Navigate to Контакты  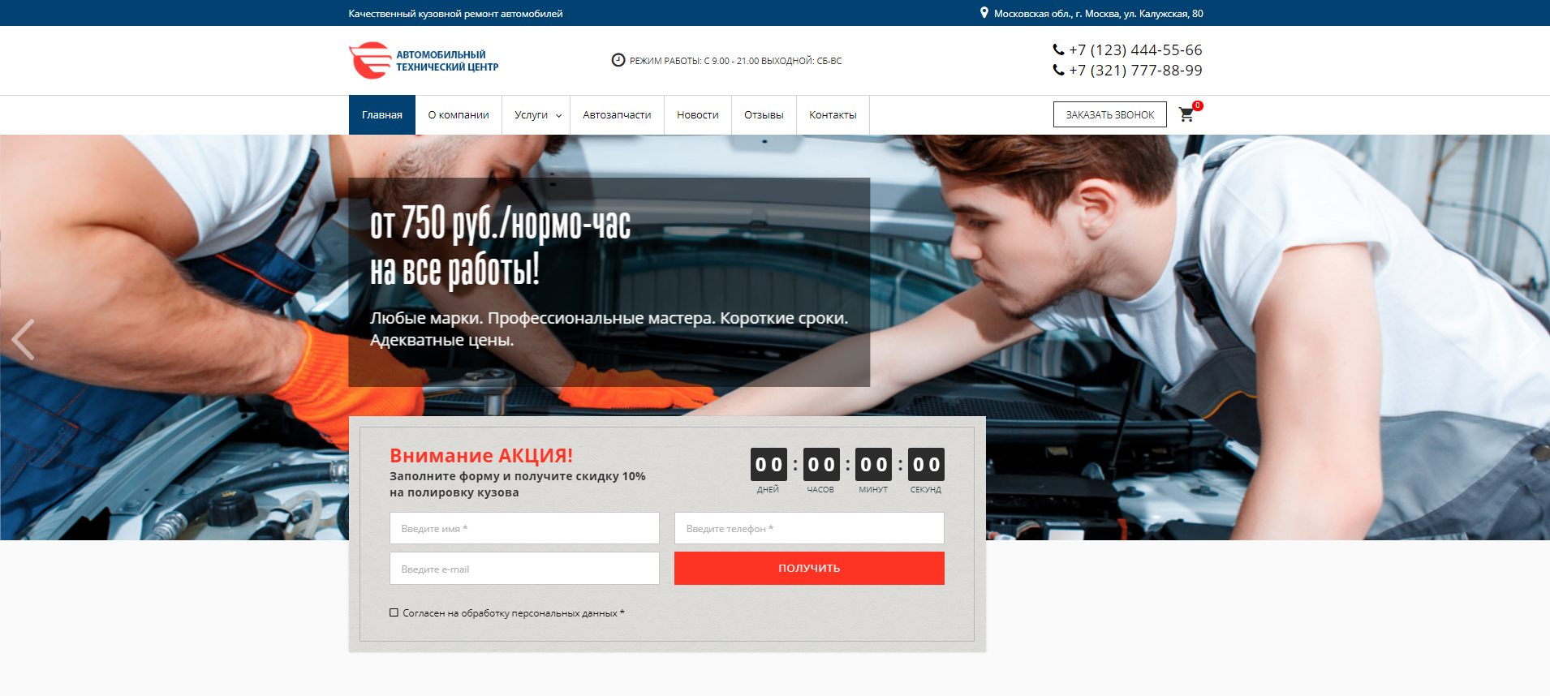point(833,115)
